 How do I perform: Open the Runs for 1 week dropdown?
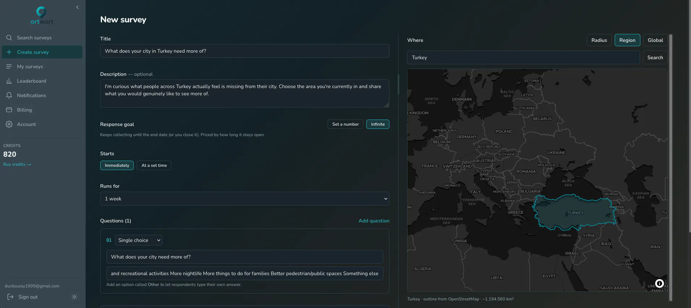[x=245, y=199]
